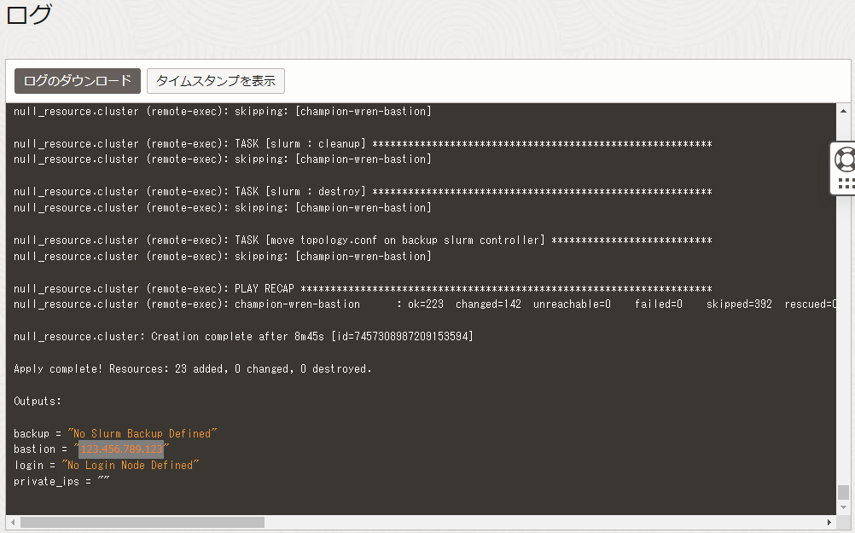This screenshot has width=855, height=533.
Task: Click the ログ page heading
Action: [x=29, y=15]
